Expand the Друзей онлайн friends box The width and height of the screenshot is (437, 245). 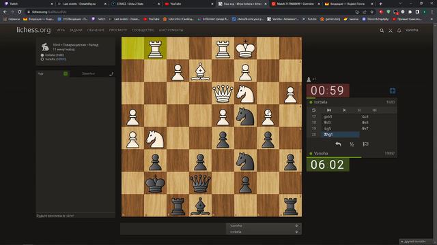pyautogui.click(x=415, y=242)
